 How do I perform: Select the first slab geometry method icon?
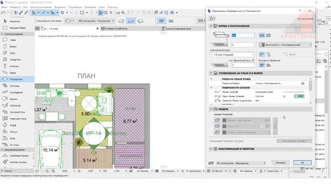click(x=122, y=21)
